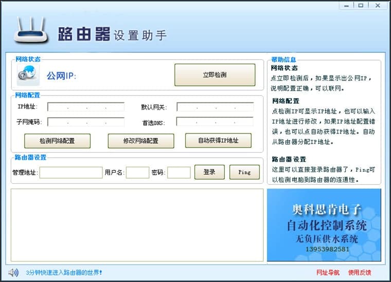Screen dimensions: 391x282
Task: Click the 帮助信息 panel title
Action: coord(283,60)
